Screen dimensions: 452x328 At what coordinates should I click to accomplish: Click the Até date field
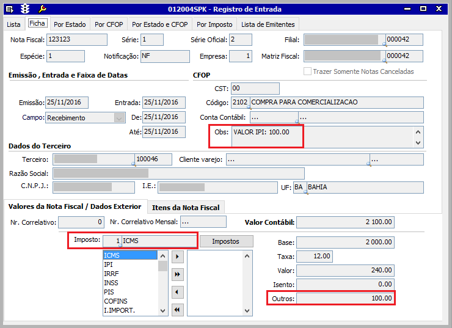pyautogui.click(x=164, y=132)
